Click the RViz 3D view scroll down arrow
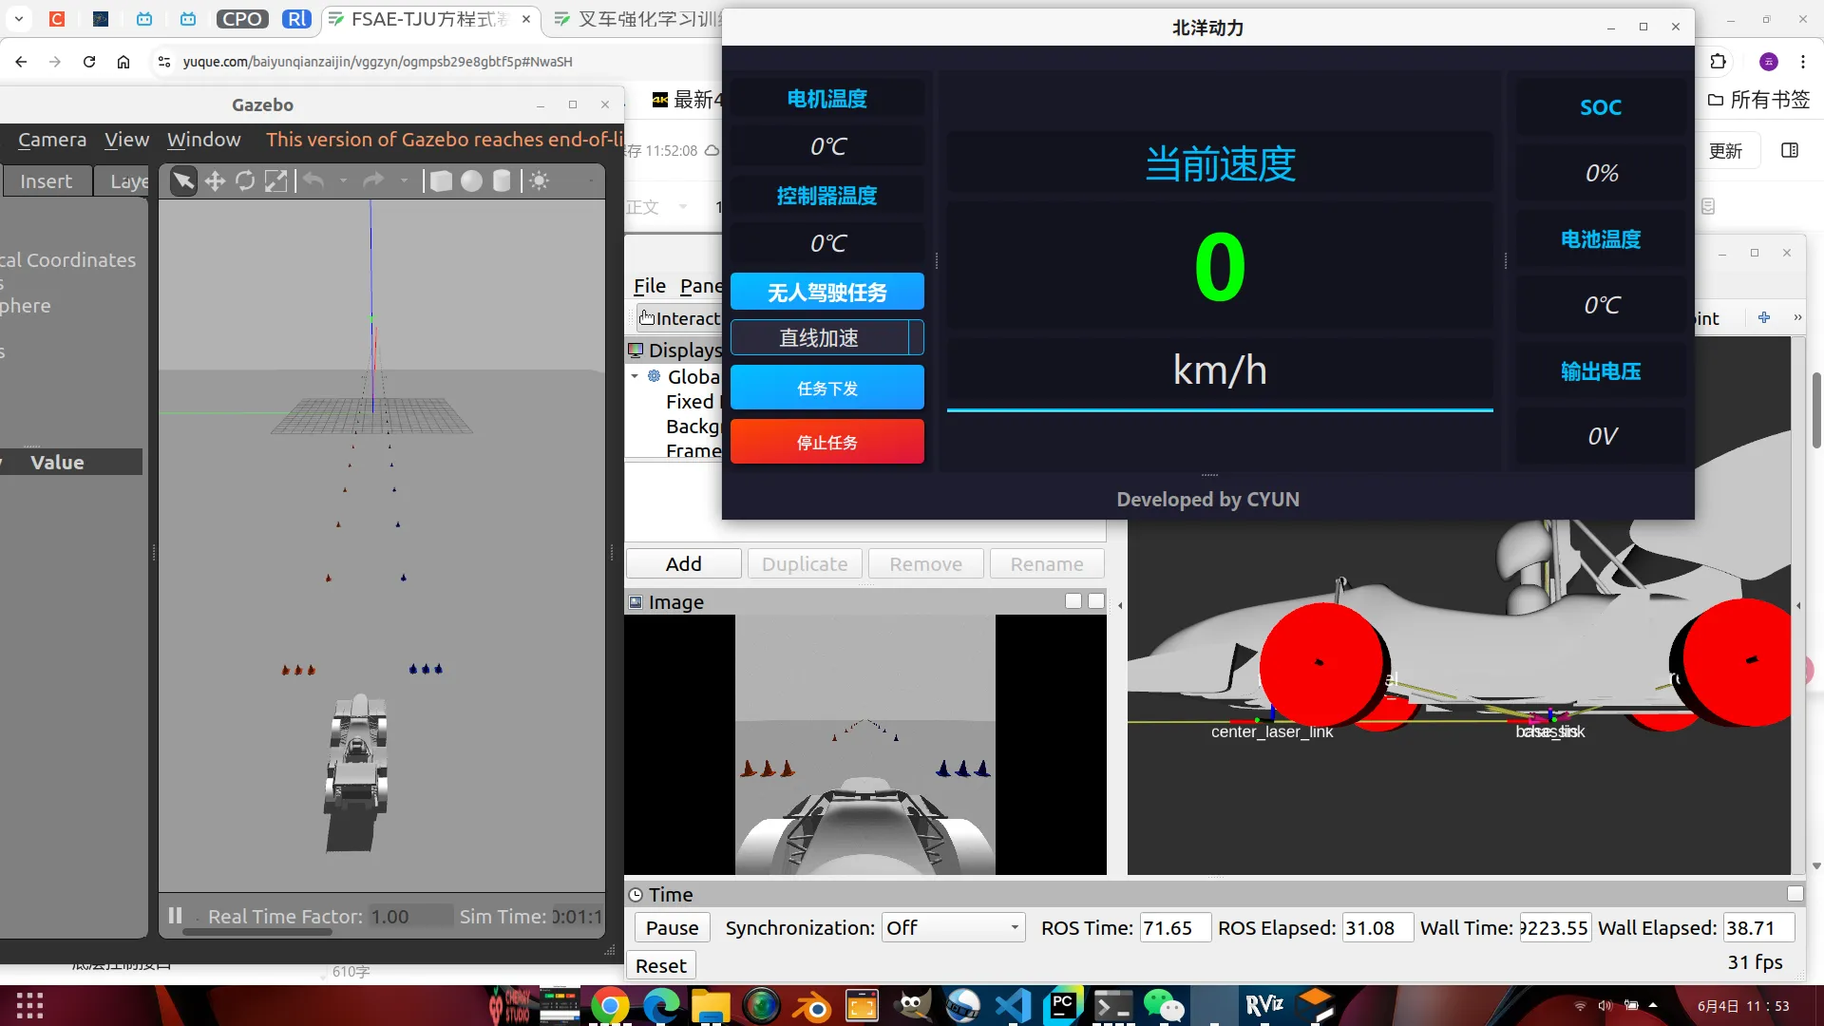The width and height of the screenshot is (1824, 1026). pos(1816,865)
